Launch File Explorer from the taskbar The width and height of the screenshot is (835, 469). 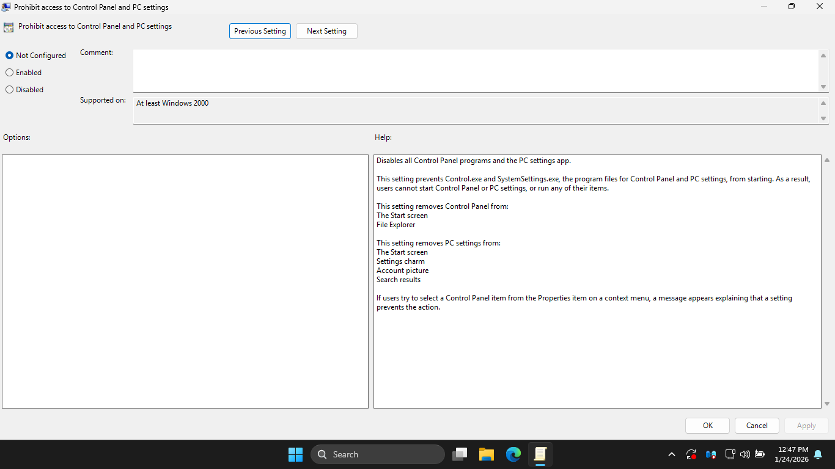point(487,454)
